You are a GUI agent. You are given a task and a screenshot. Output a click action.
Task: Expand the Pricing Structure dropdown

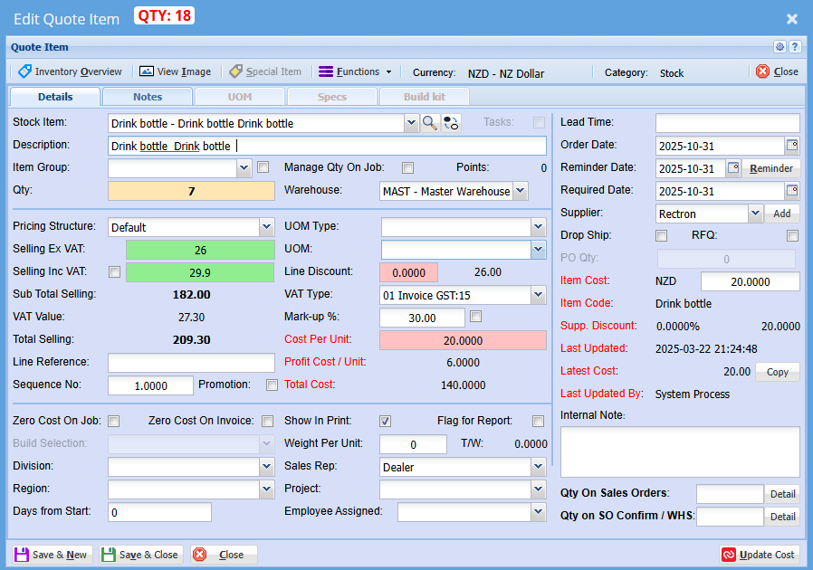266,227
